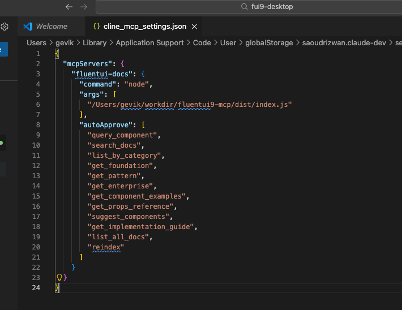Click "search_docs" entry
Screen dimensions: 402x310
114,145
